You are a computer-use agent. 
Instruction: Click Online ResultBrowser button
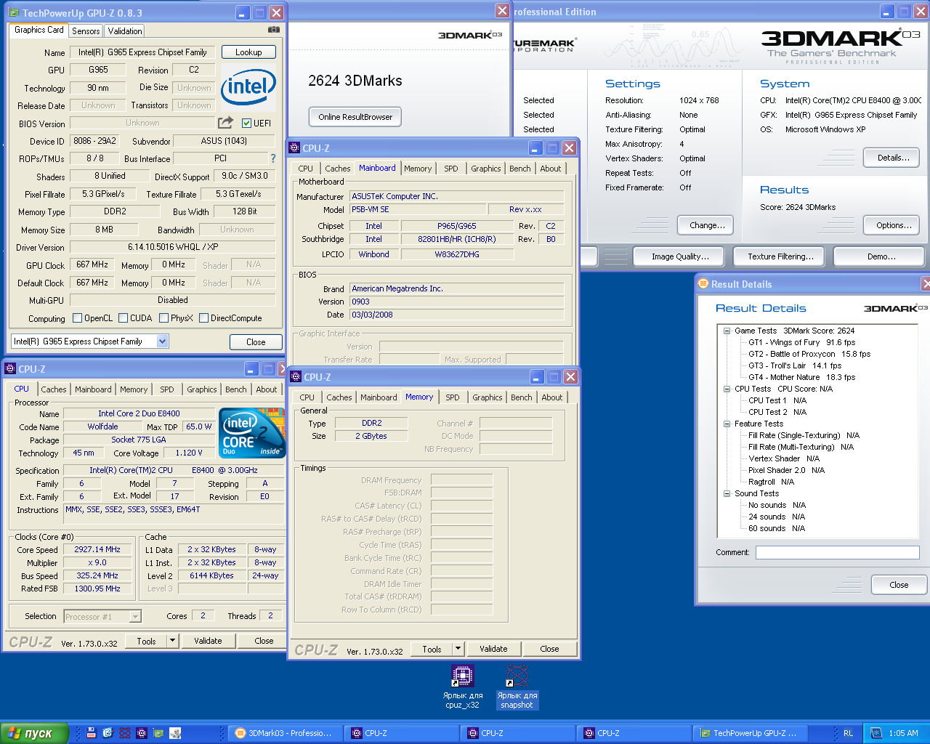coord(355,117)
